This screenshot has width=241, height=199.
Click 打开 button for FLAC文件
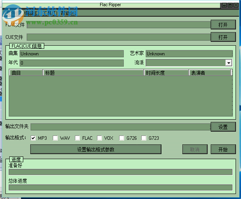(x=223, y=24)
